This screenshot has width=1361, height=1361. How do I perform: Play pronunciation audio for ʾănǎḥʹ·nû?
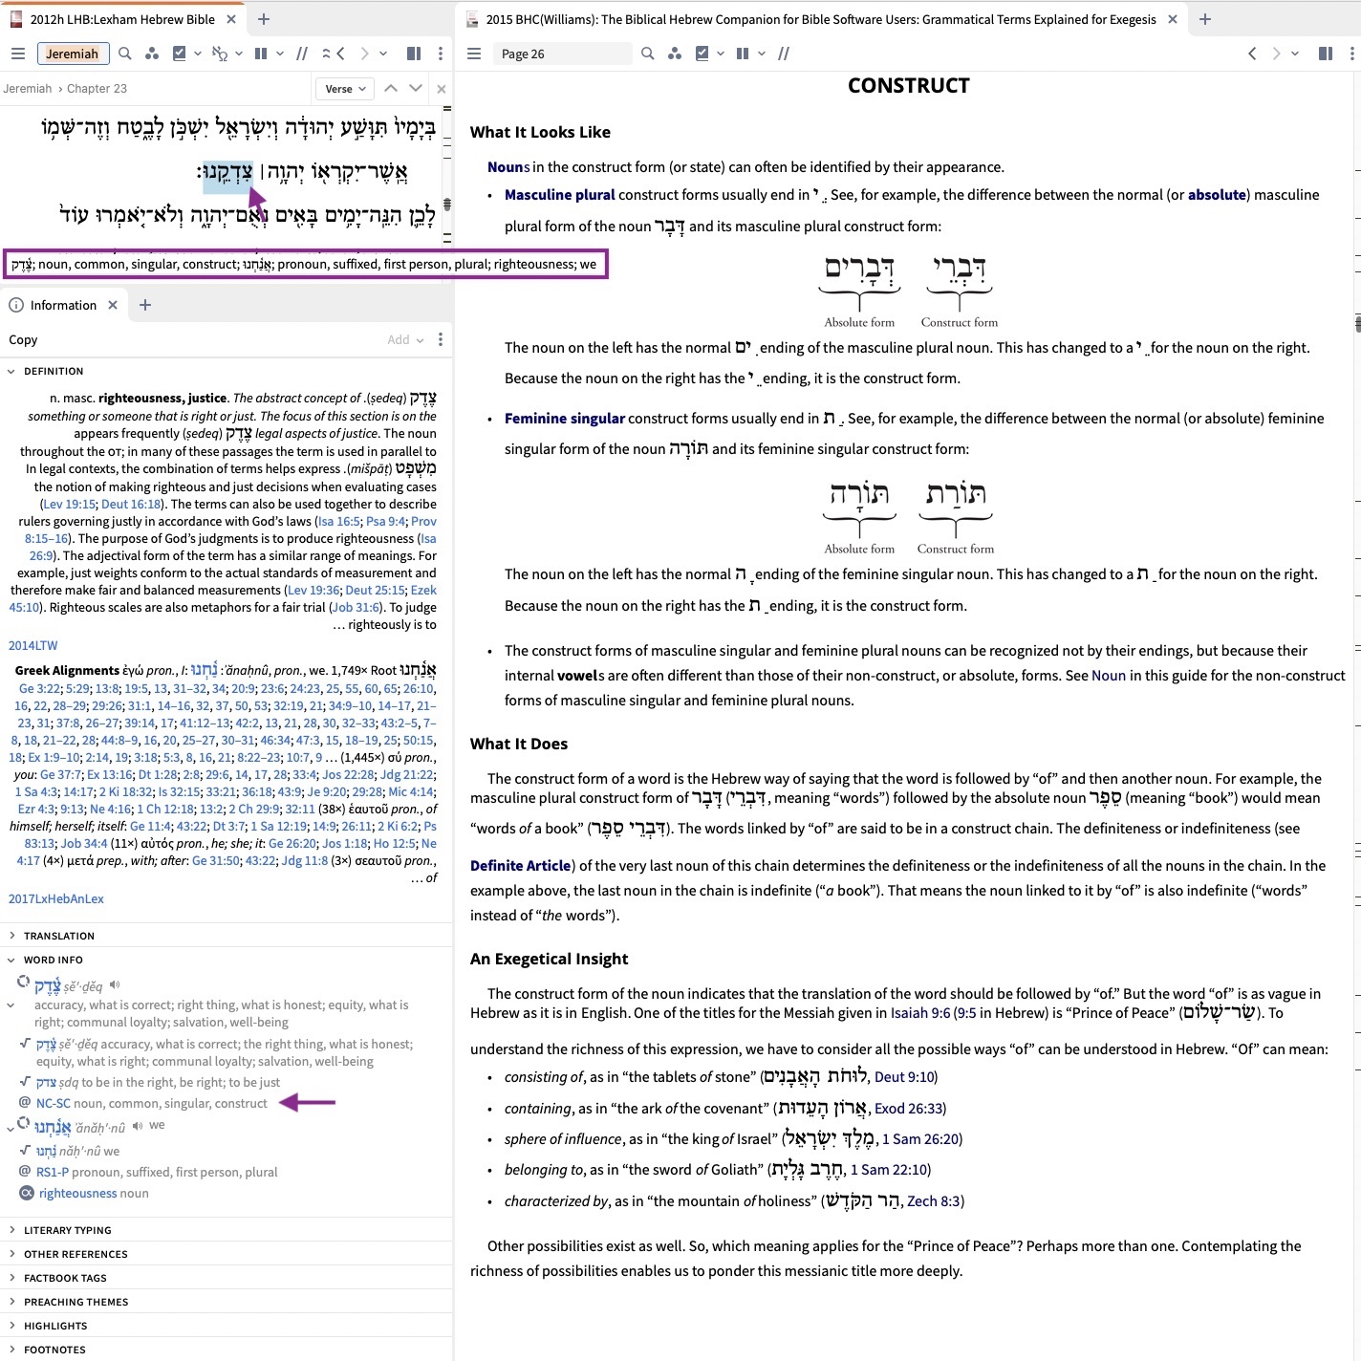pyautogui.click(x=140, y=1127)
